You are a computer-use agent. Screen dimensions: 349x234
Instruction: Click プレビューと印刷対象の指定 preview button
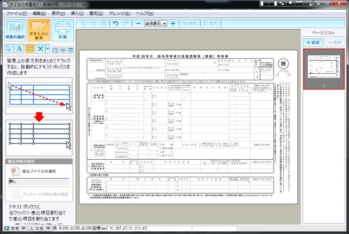40,194
